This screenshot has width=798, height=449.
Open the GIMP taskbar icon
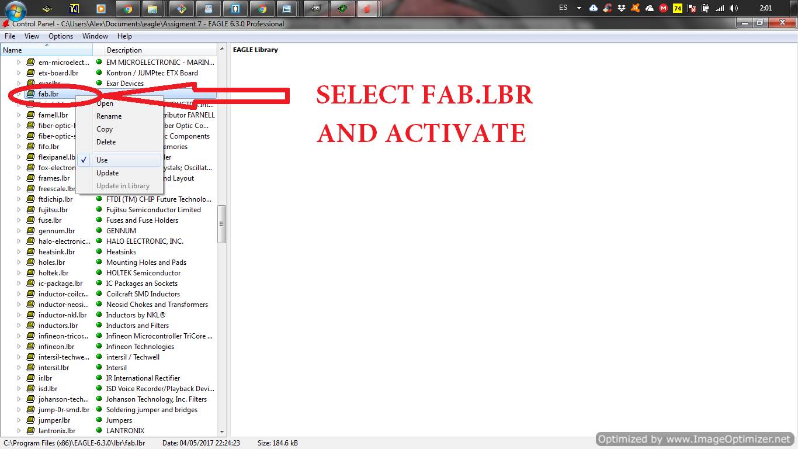(315, 9)
